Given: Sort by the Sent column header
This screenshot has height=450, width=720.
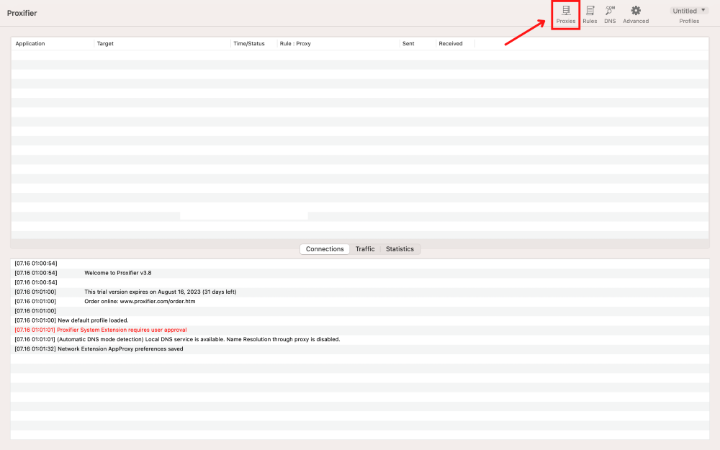Looking at the screenshot, I should [418, 44].
